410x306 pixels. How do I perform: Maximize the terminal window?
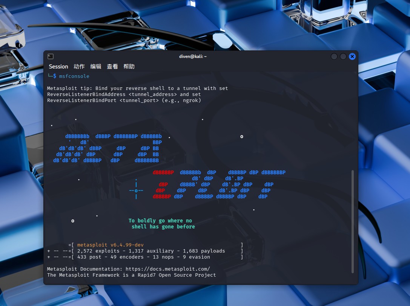click(x=343, y=56)
